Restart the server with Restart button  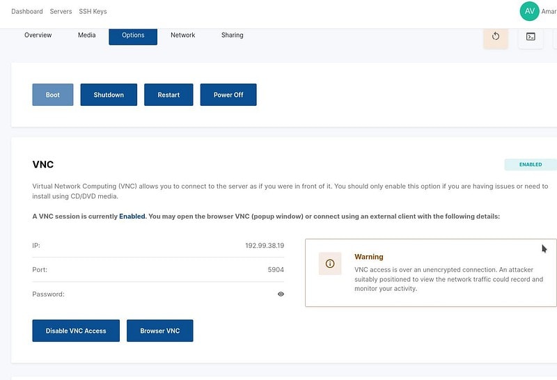[x=168, y=95]
